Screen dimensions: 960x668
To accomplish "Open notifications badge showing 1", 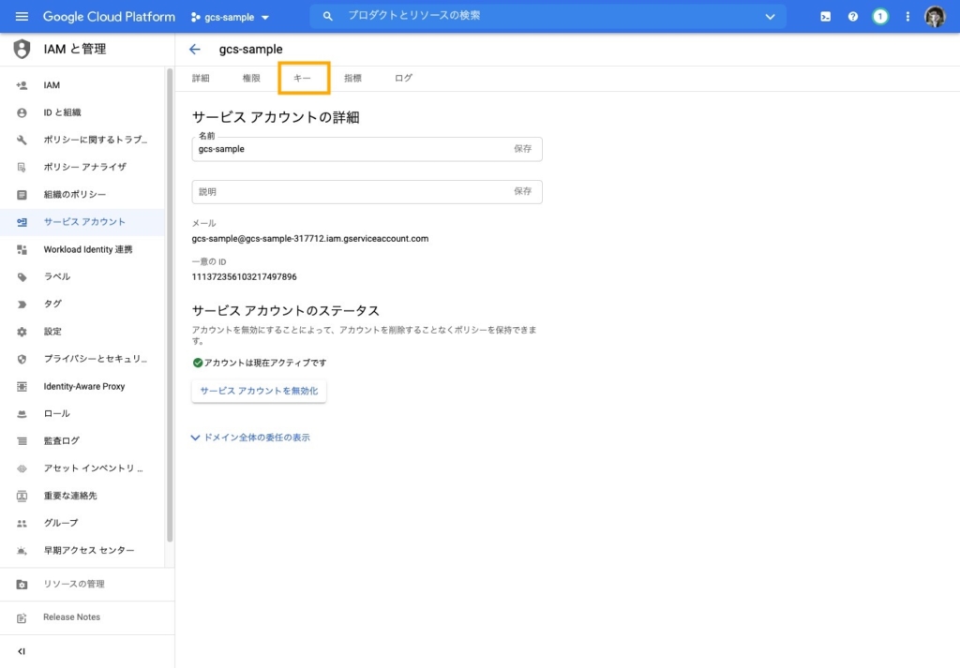I will click(880, 17).
